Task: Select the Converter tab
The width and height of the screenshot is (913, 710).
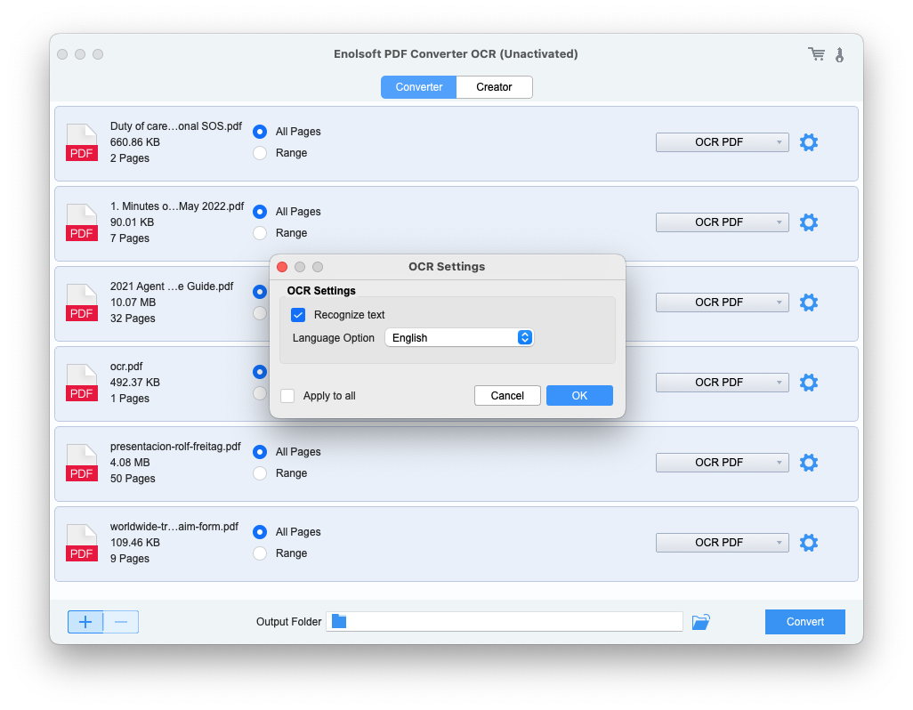Action: tap(419, 87)
